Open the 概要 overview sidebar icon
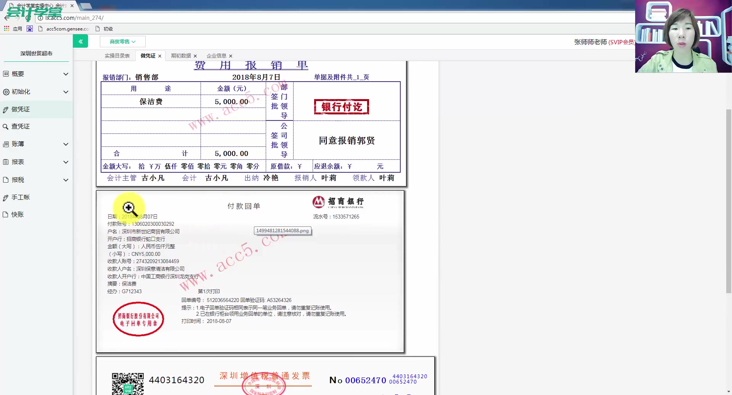 5,74
